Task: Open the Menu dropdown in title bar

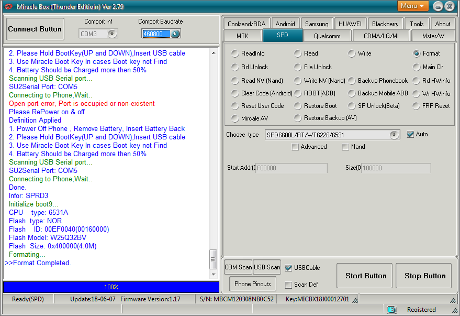Action: pos(412,6)
